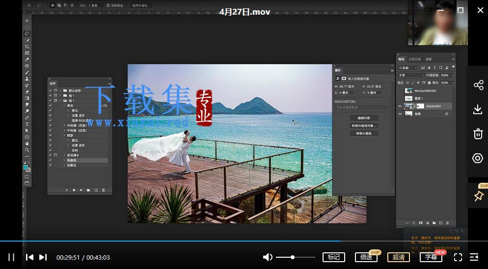Toggle checkmark for 默认动作 action set
Viewport: 488px width, 269px height.
point(50,91)
